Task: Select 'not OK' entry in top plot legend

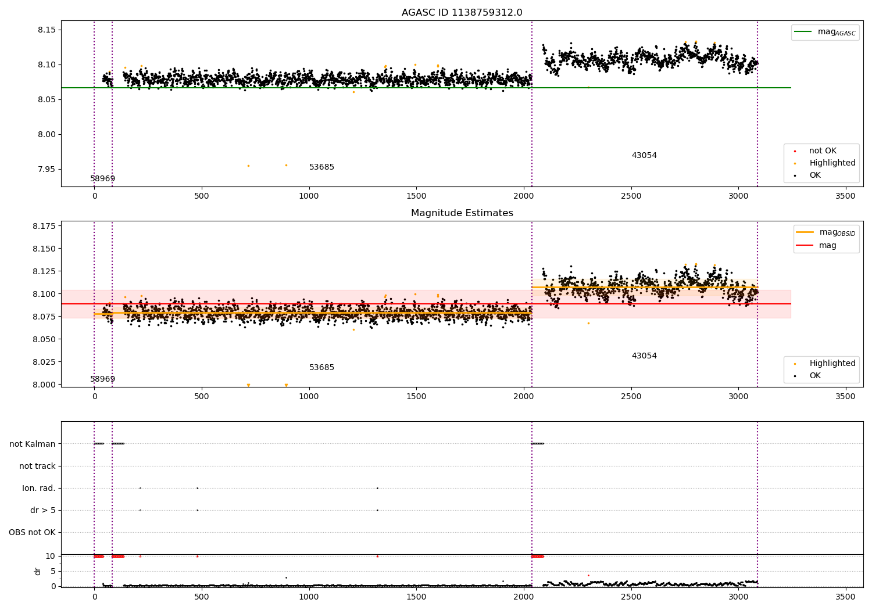Action: [x=823, y=151]
